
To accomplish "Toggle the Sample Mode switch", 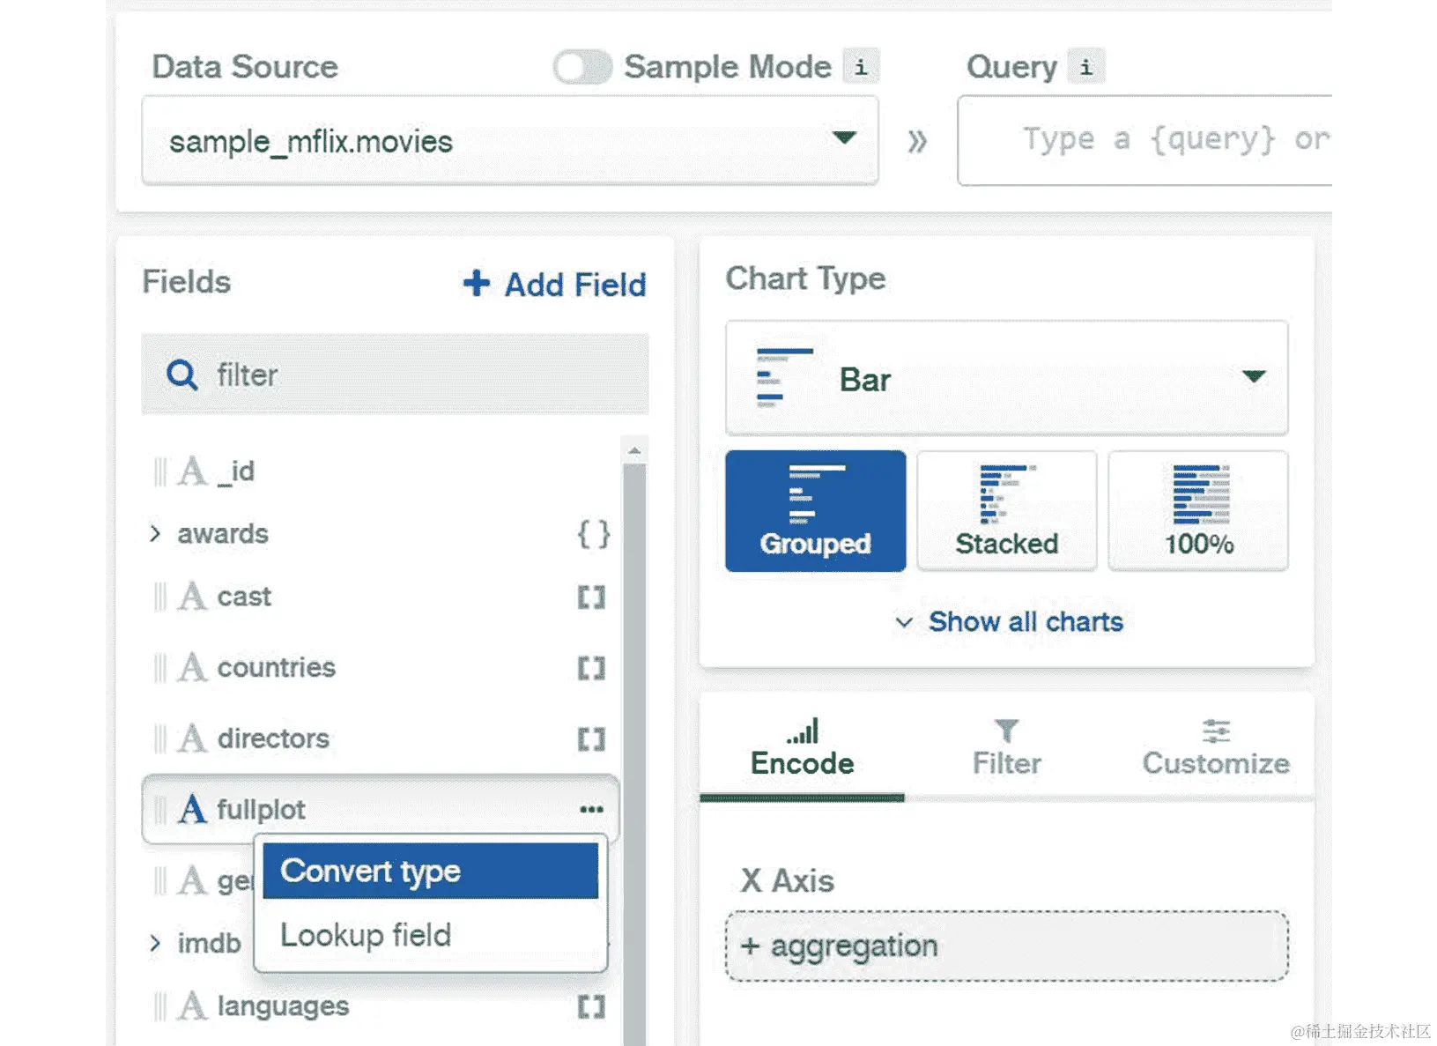I will click(582, 67).
